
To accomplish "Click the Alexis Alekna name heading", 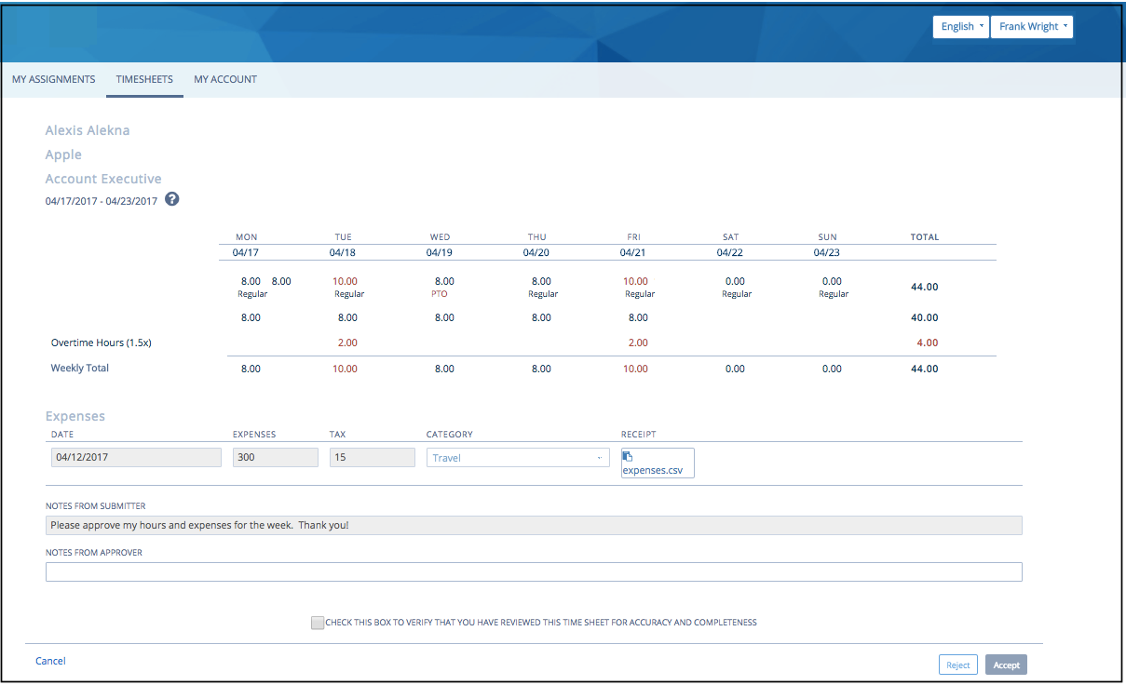I will point(88,130).
